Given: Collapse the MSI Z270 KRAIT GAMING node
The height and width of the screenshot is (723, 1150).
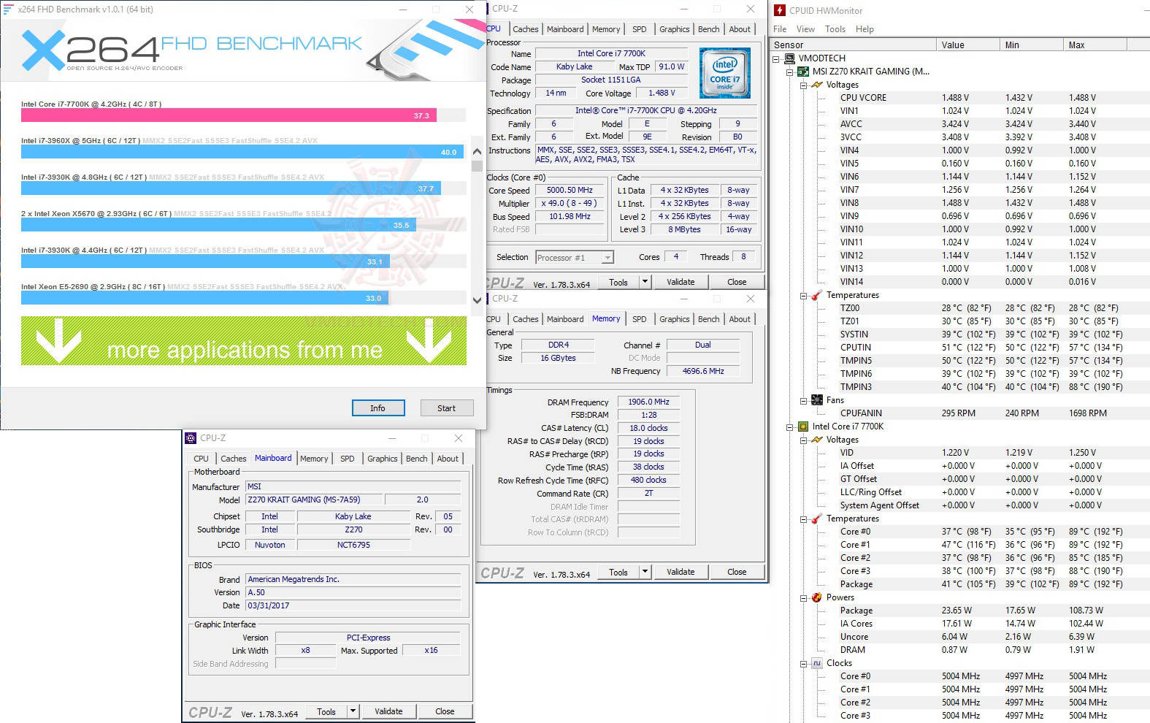Looking at the screenshot, I should click(x=790, y=72).
